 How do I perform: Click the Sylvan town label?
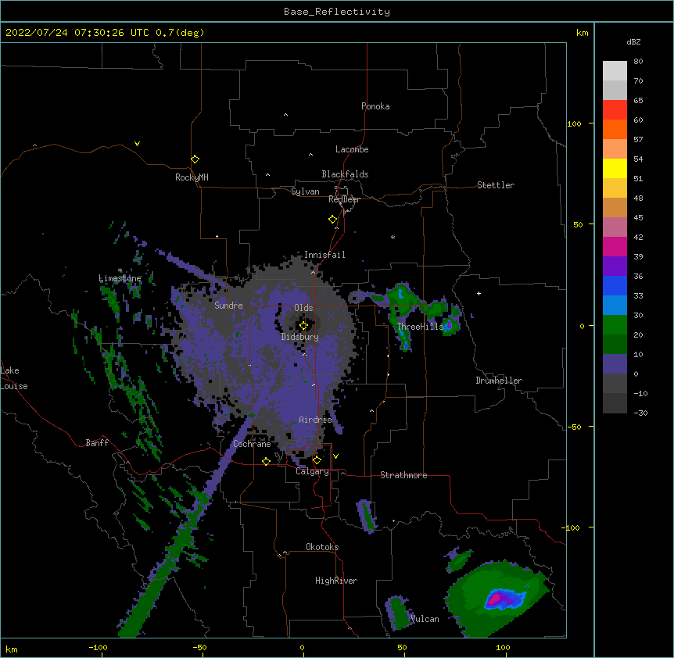click(x=305, y=191)
